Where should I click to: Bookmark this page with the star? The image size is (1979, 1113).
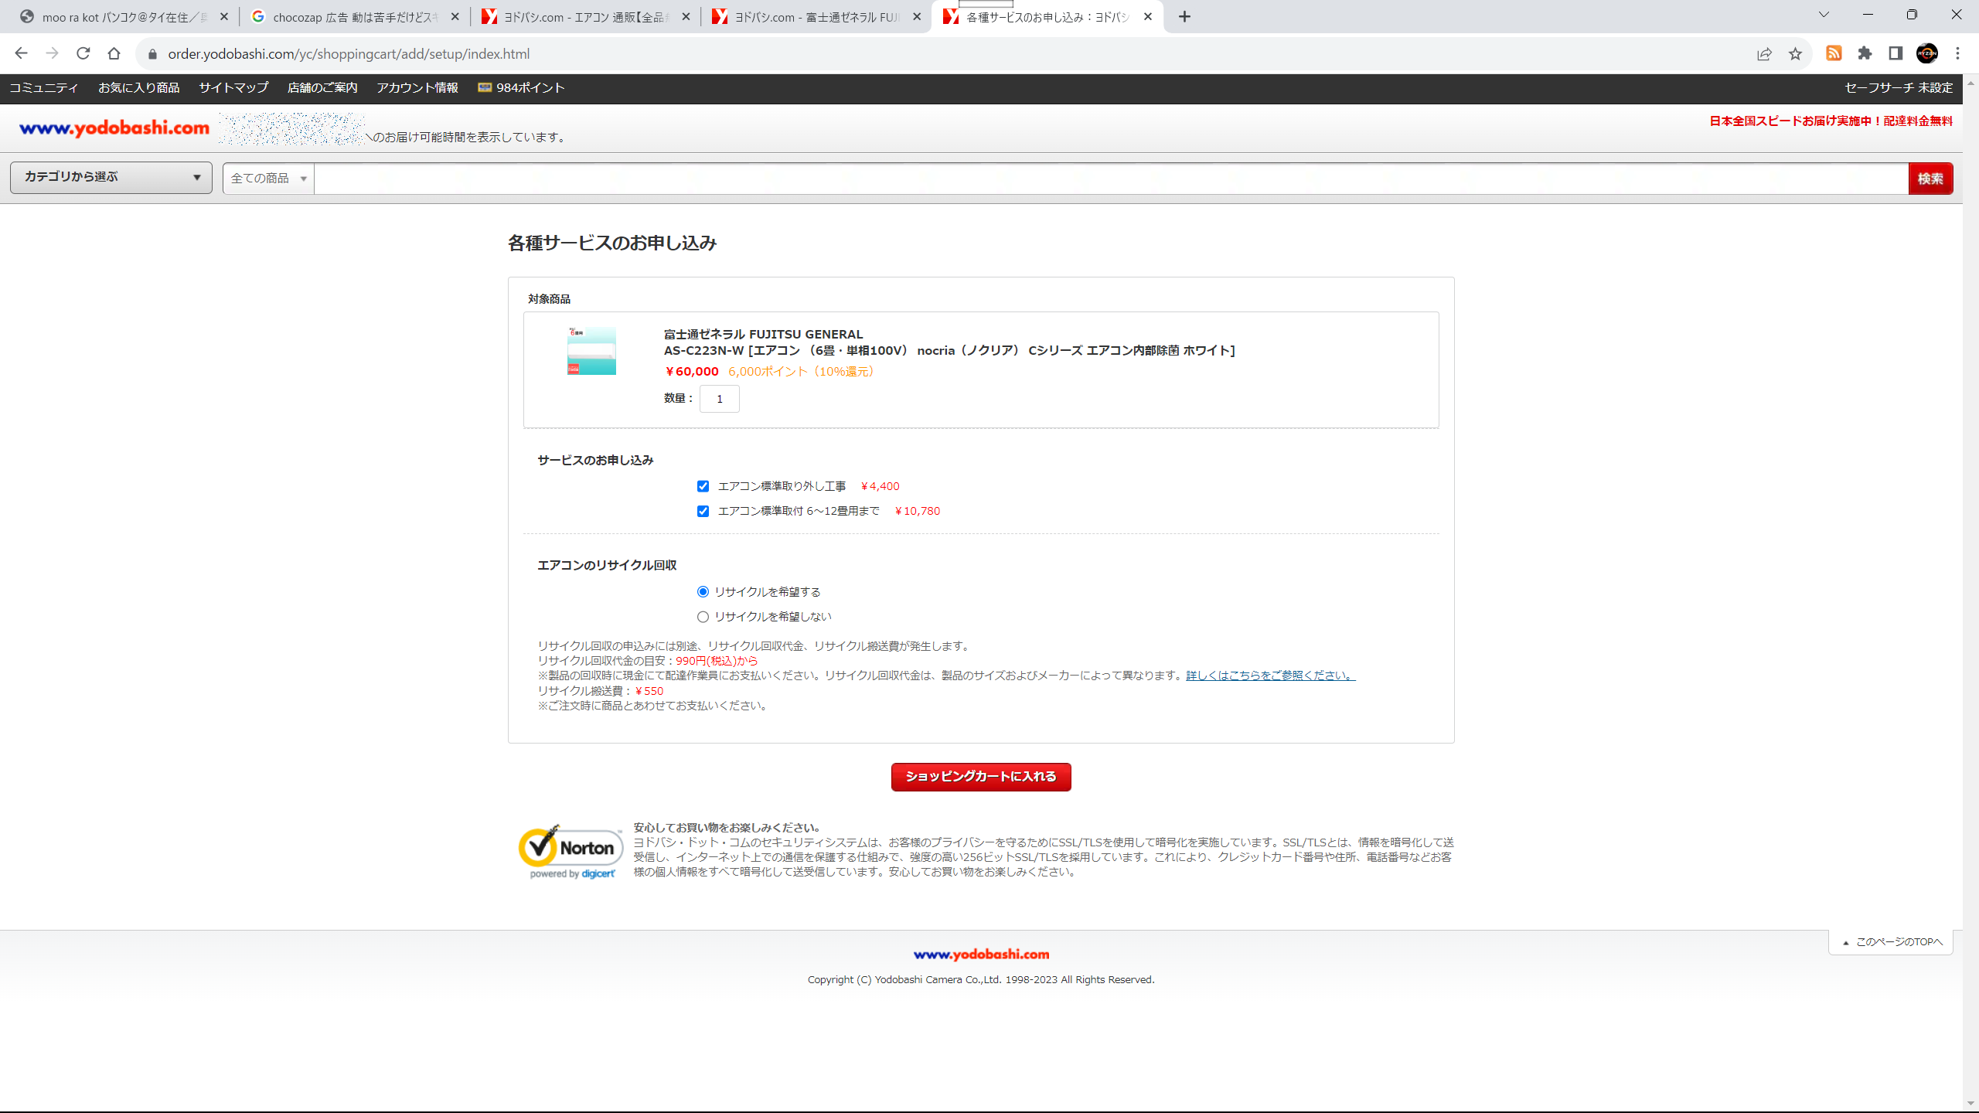pos(1795,53)
